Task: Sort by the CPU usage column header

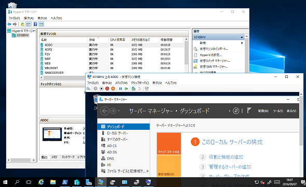Action: [119, 39]
